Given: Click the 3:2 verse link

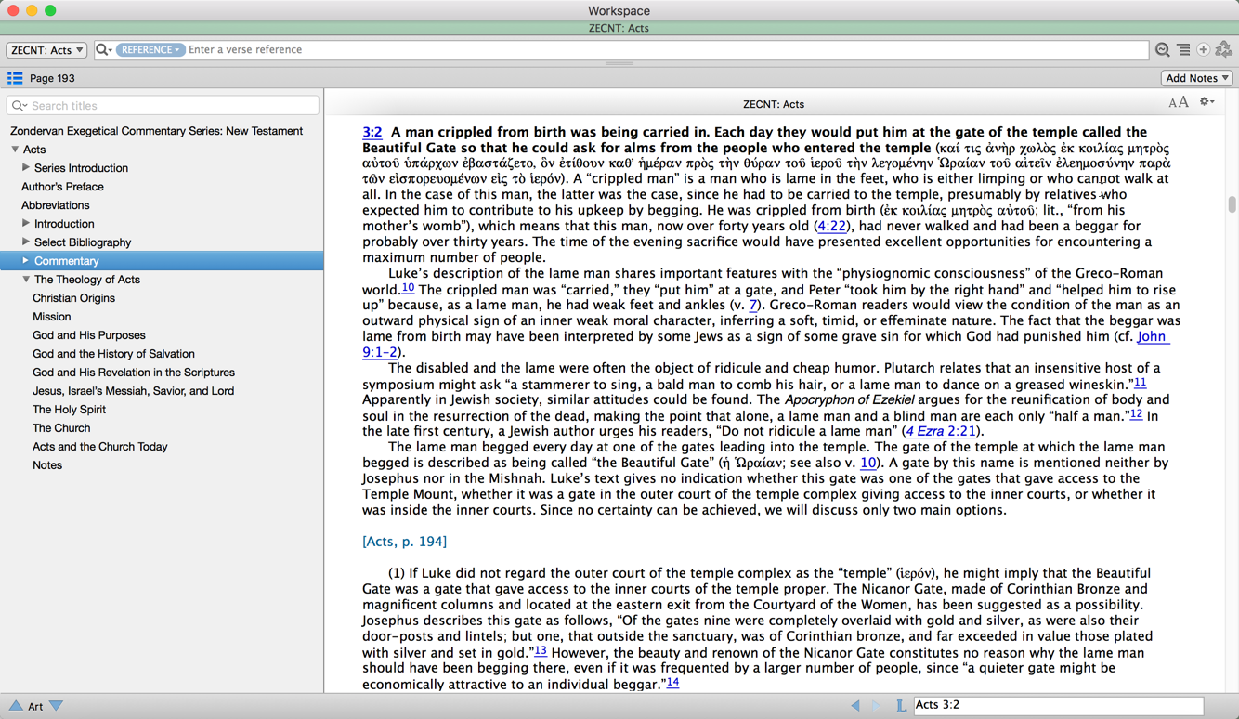Looking at the screenshot, I should point(372,133).
